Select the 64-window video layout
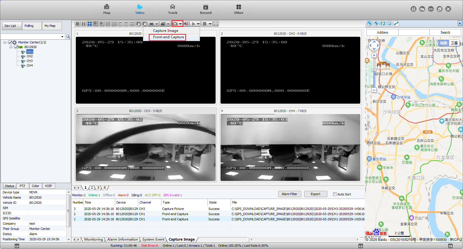The height and width of the screenshot is (249, 463). (126, 24)
